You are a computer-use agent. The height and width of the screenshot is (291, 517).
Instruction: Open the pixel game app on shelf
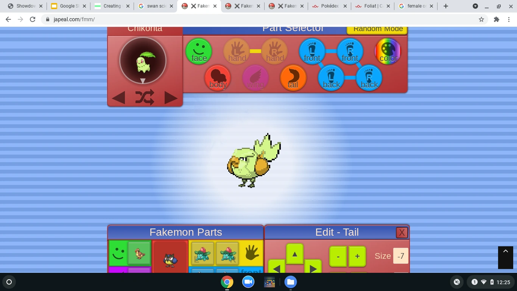(x=269, y=282)
